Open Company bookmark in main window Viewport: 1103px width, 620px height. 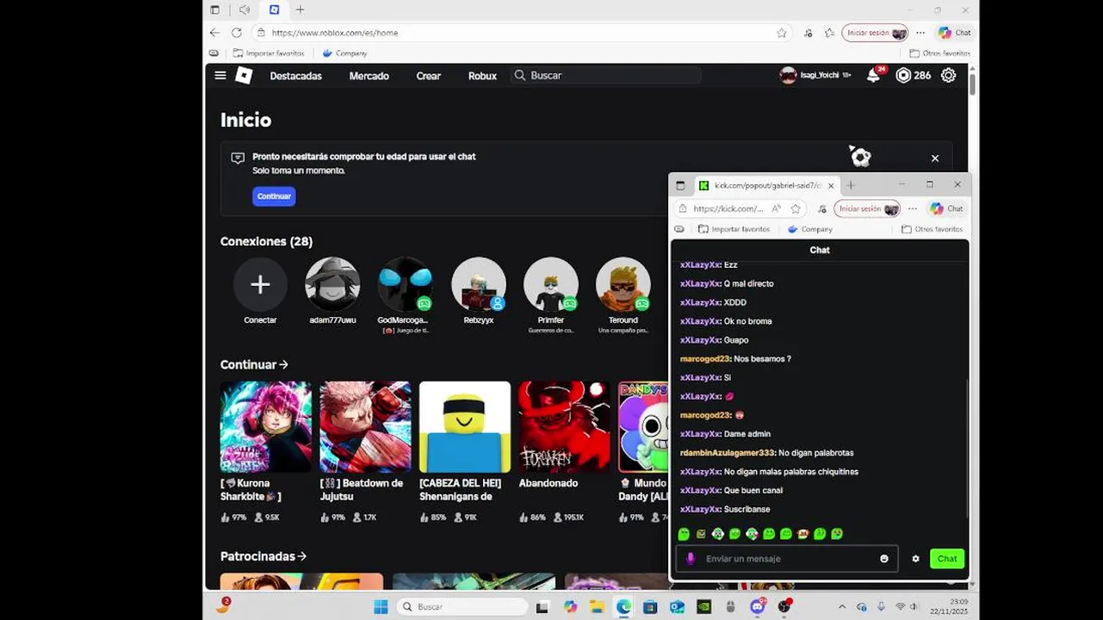(344, 53)
